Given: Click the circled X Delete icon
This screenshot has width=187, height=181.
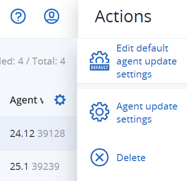Looking at the screenshot, I should pyautogui.click(x=100, y=157).
